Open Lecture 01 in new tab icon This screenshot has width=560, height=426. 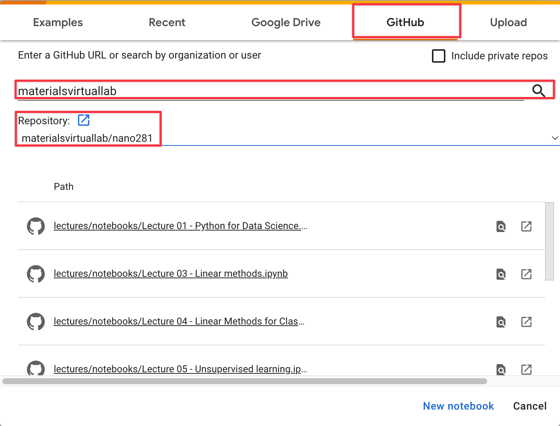point(526,226)
